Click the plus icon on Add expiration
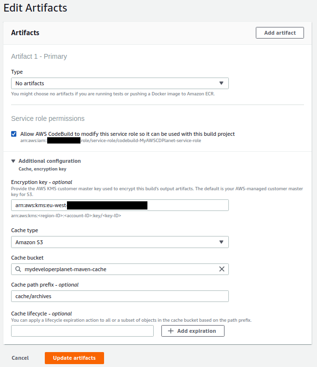The image size is (317, 367). tap(171, 331)
